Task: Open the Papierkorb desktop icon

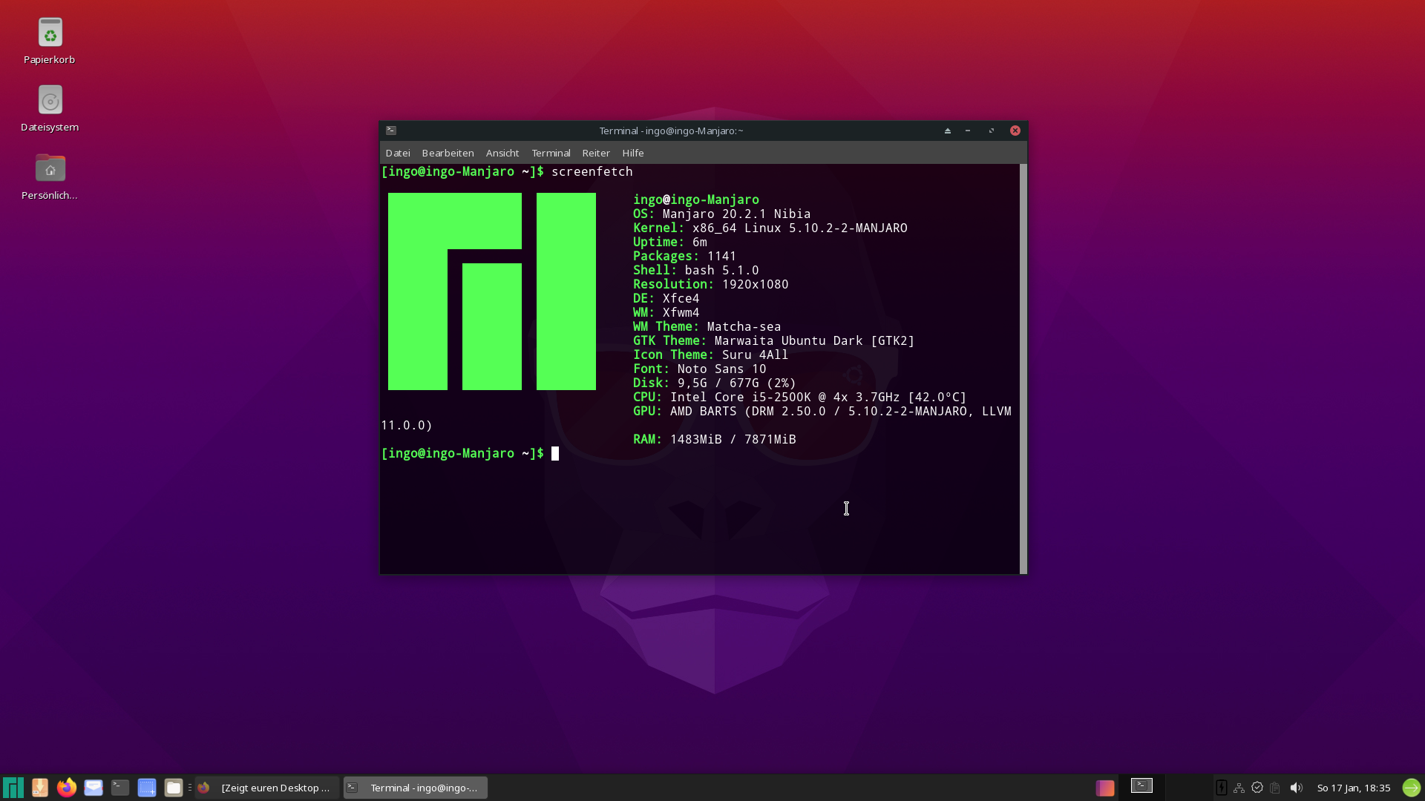Action: point(50,33)
